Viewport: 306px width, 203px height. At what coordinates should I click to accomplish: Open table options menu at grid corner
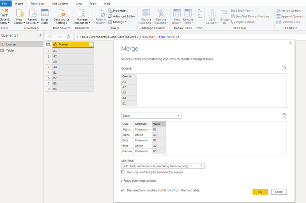tap(48, 44)
